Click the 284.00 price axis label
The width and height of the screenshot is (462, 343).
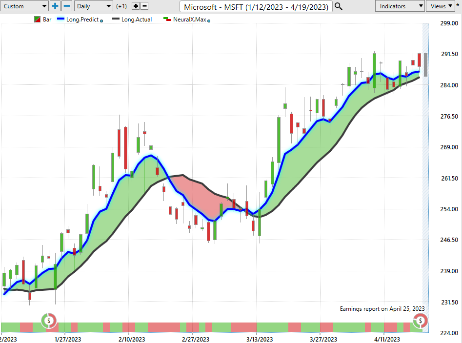(x=449, y=85)
